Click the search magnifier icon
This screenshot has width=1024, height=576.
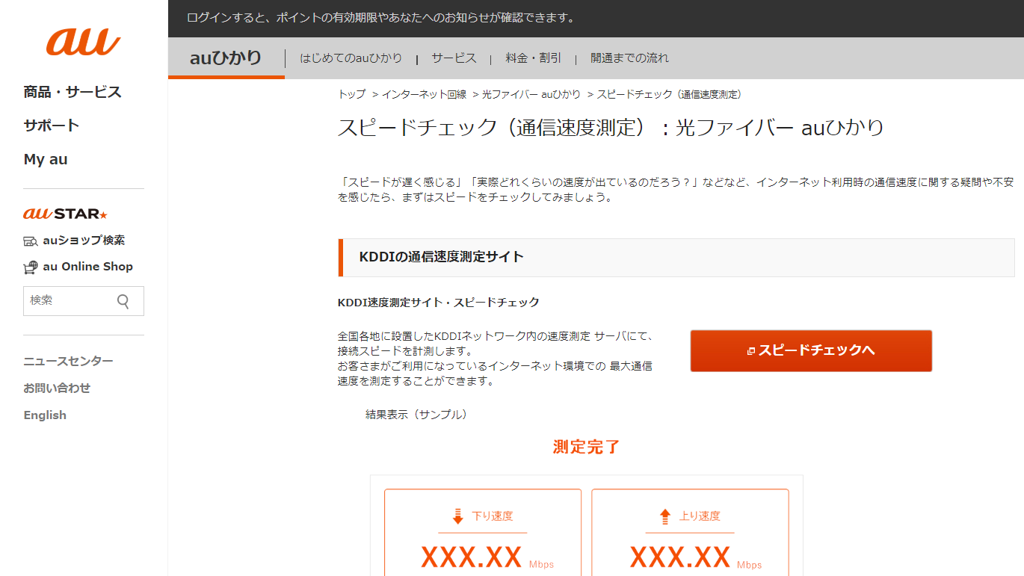coord(123,301)
